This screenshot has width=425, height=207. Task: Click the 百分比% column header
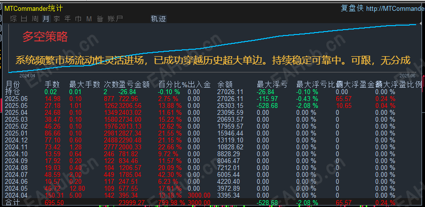(x=173, y=85)
